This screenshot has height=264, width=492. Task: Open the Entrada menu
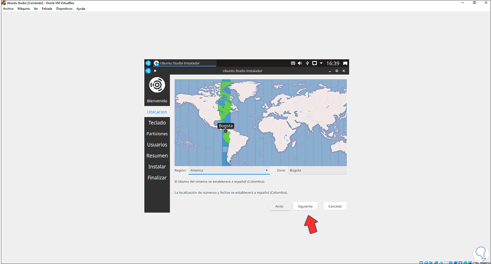[x=47, y=9]
